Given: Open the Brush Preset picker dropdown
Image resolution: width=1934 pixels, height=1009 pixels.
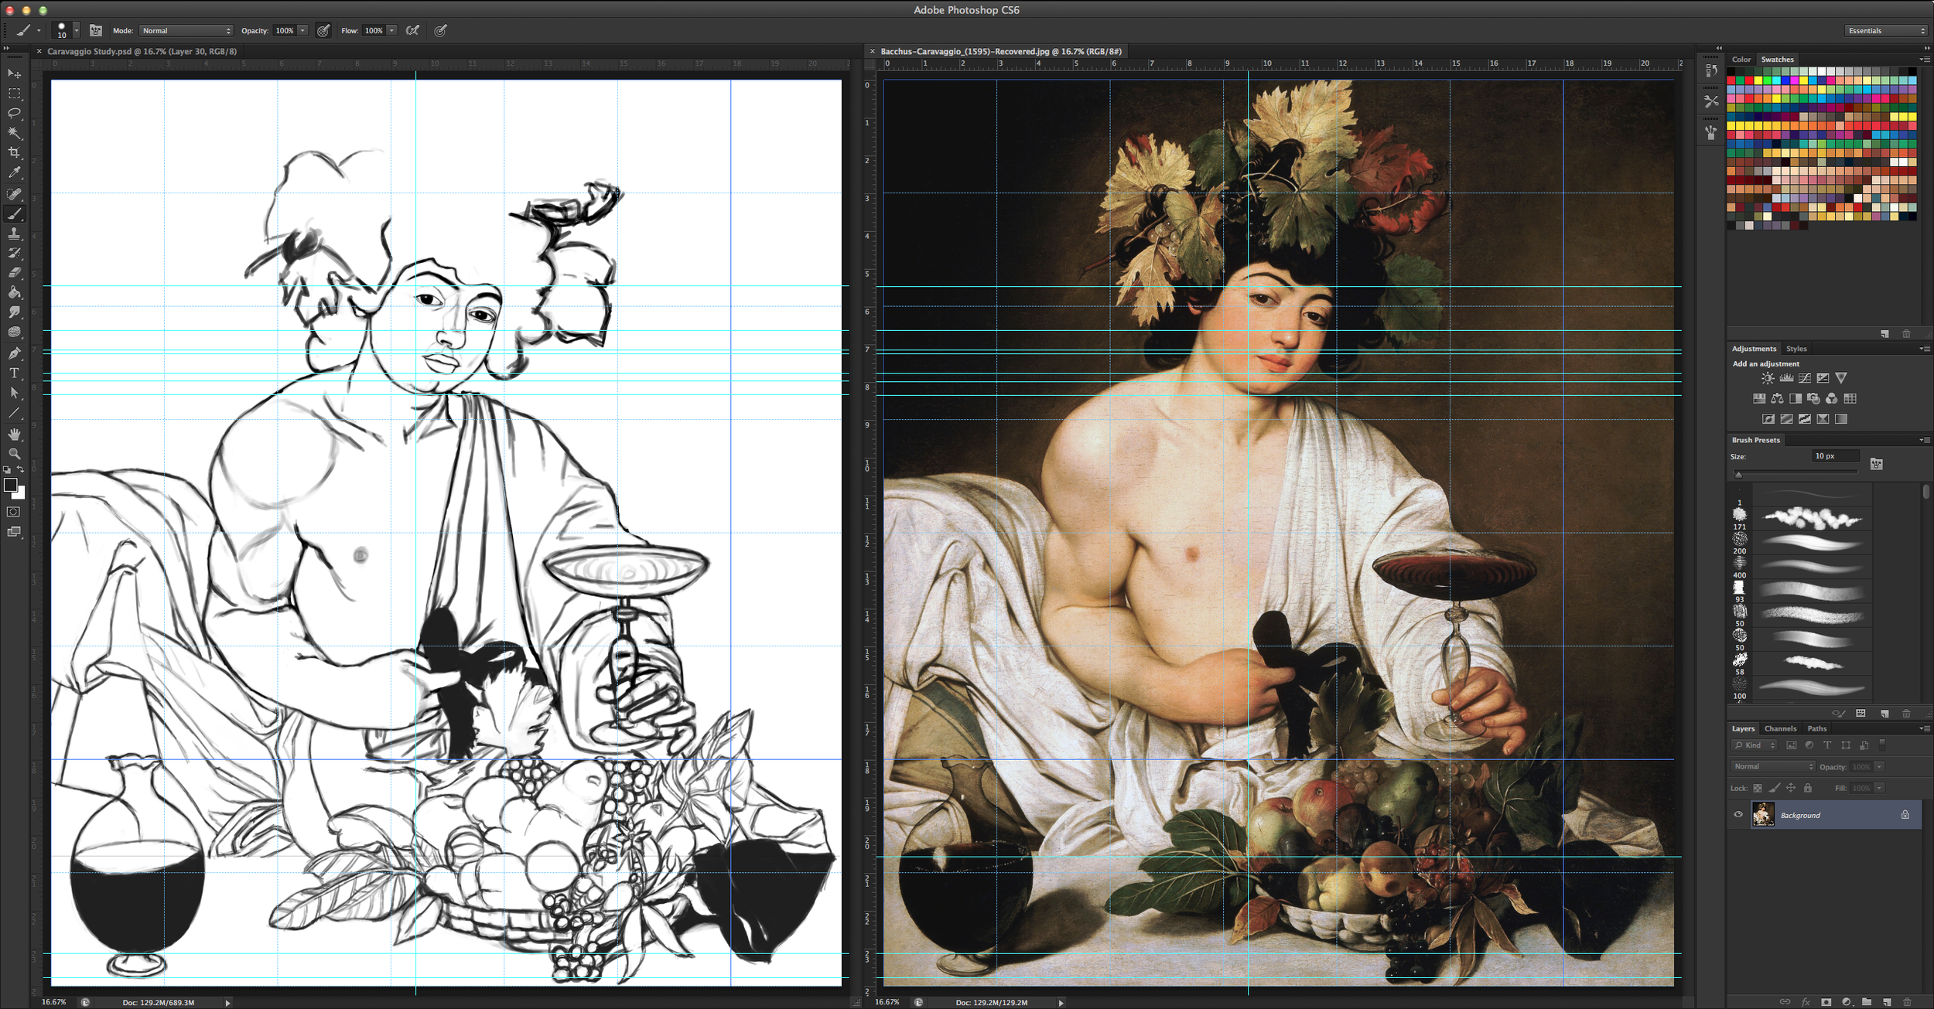Looking at the screenshot, I should click(77, 31).
